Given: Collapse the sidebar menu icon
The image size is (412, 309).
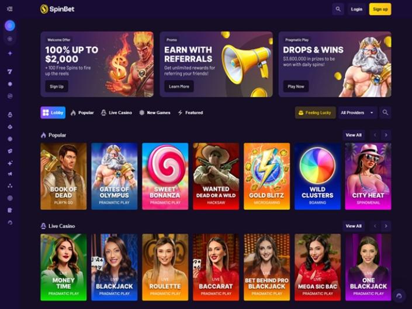Looking at the screenshot, I should pyautogui.click(x=10, y=9).
